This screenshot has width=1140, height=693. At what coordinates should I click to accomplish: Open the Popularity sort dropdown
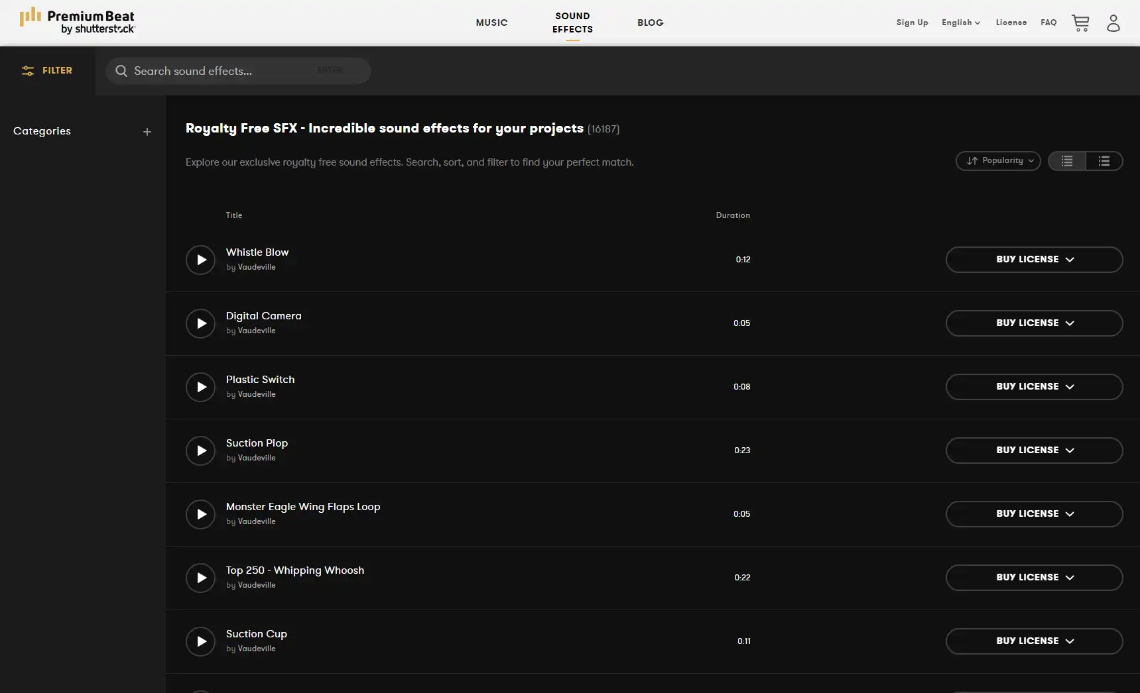click(x=998, y=161)
